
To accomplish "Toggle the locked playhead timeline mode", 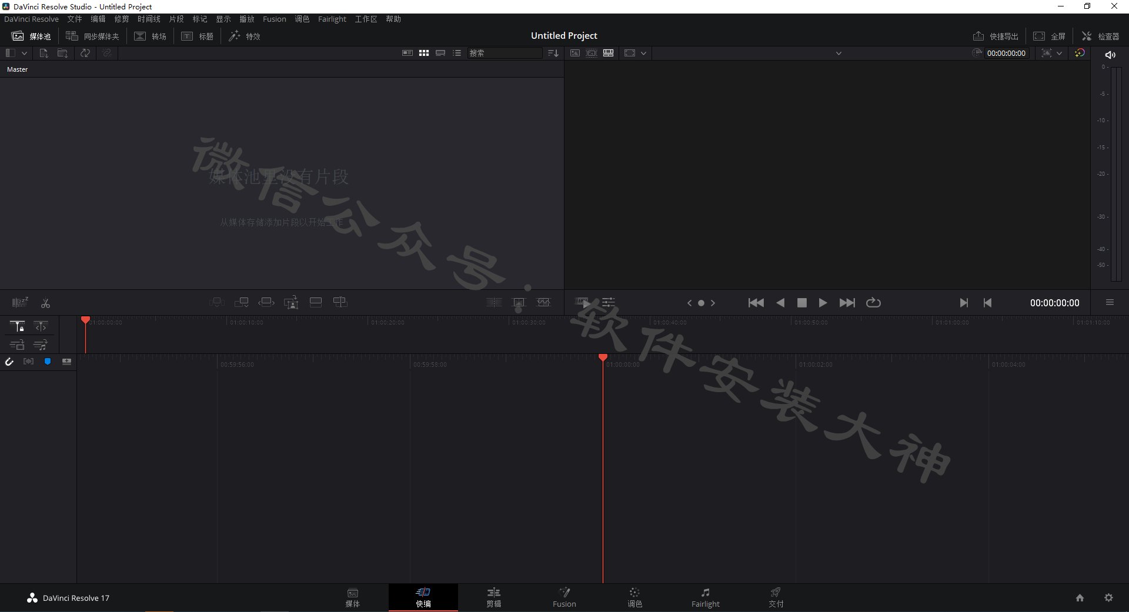I will click(x=18, y=326).
